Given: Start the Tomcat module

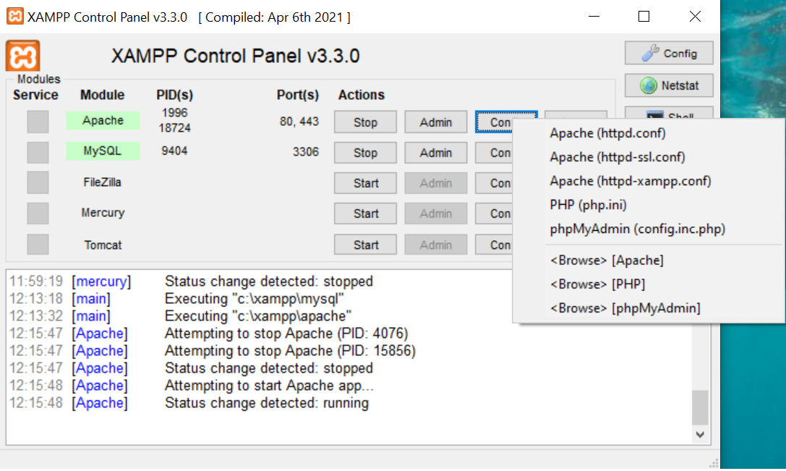Looking at the screenshot, I should pyautogui.click(x=365, y=245).
